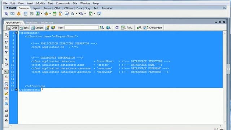Click the Media insert icon

tap(46, 14)
